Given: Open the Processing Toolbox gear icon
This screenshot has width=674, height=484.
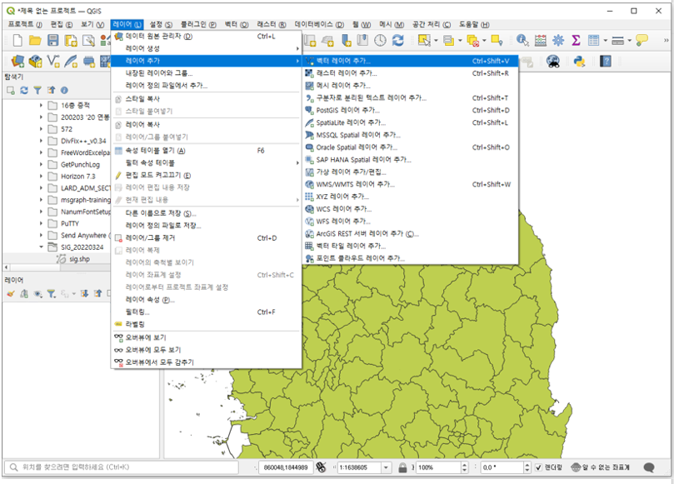Looking at the screenshot, I should pyautogui.click(x=558, y=41).
